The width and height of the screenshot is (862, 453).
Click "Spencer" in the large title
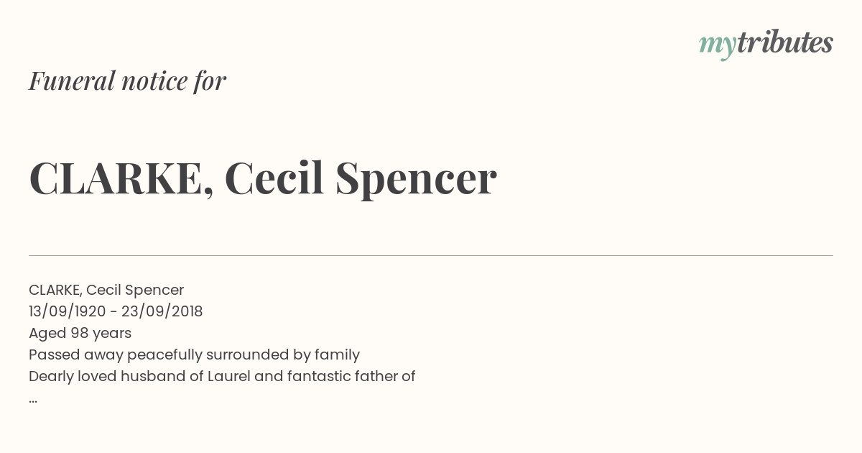pyautogui.click(x=416, y=179)
